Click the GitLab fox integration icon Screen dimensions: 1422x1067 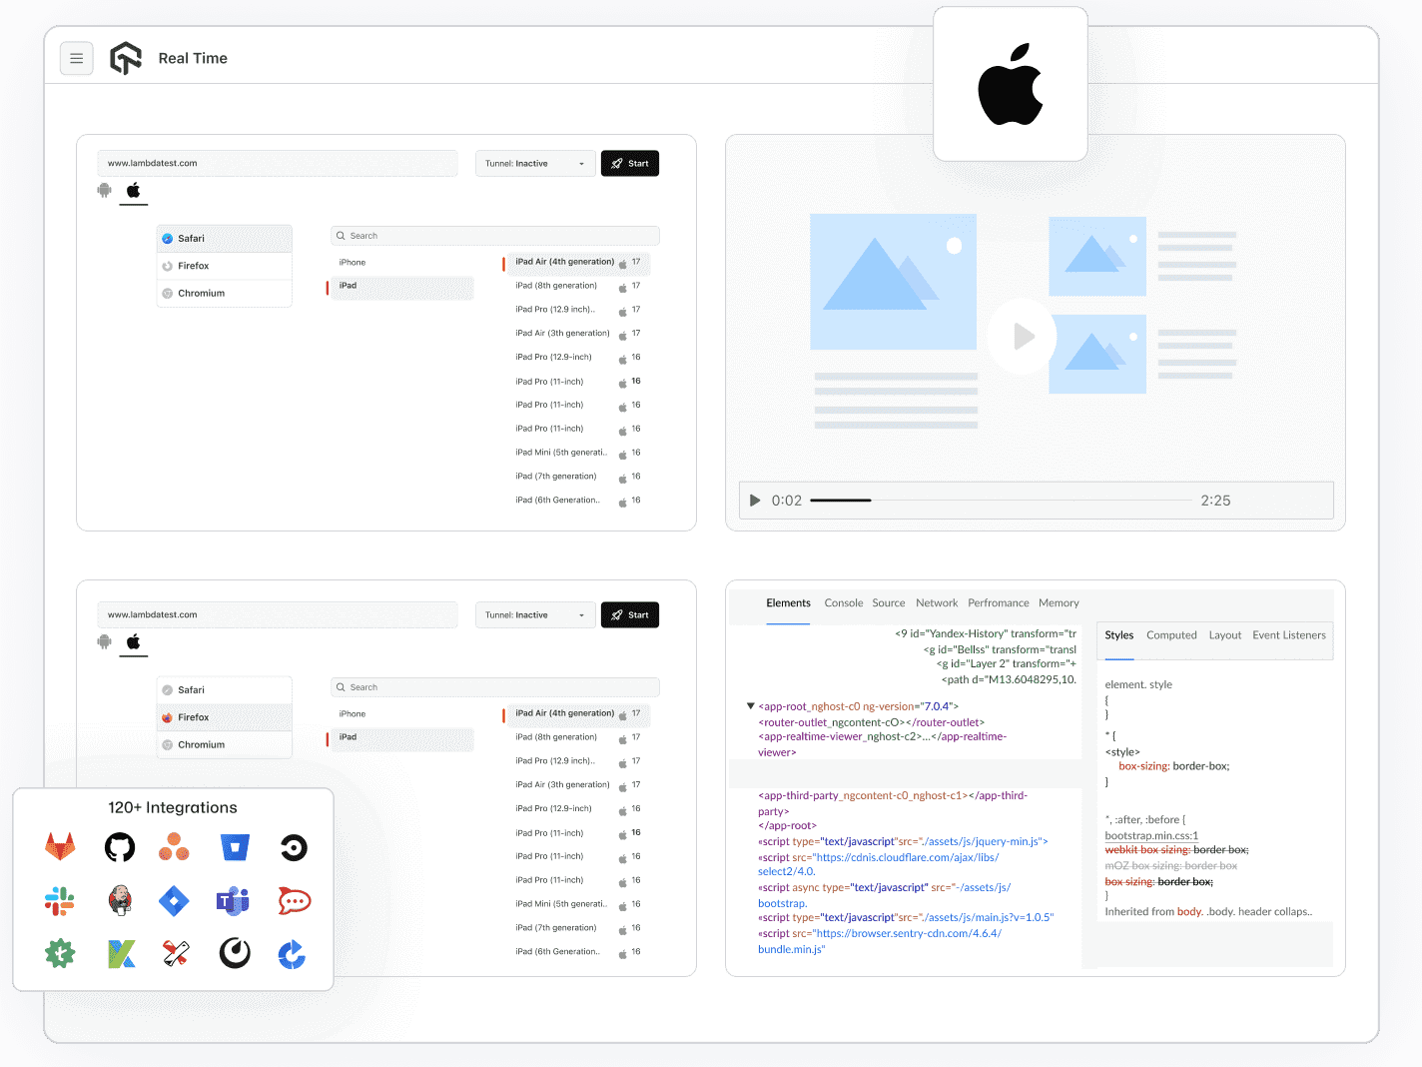(60, 847)
